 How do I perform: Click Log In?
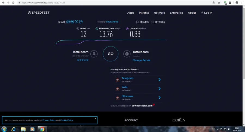(207, 13)
